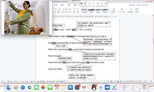Open the Review ribbon tab

point(69,5)
